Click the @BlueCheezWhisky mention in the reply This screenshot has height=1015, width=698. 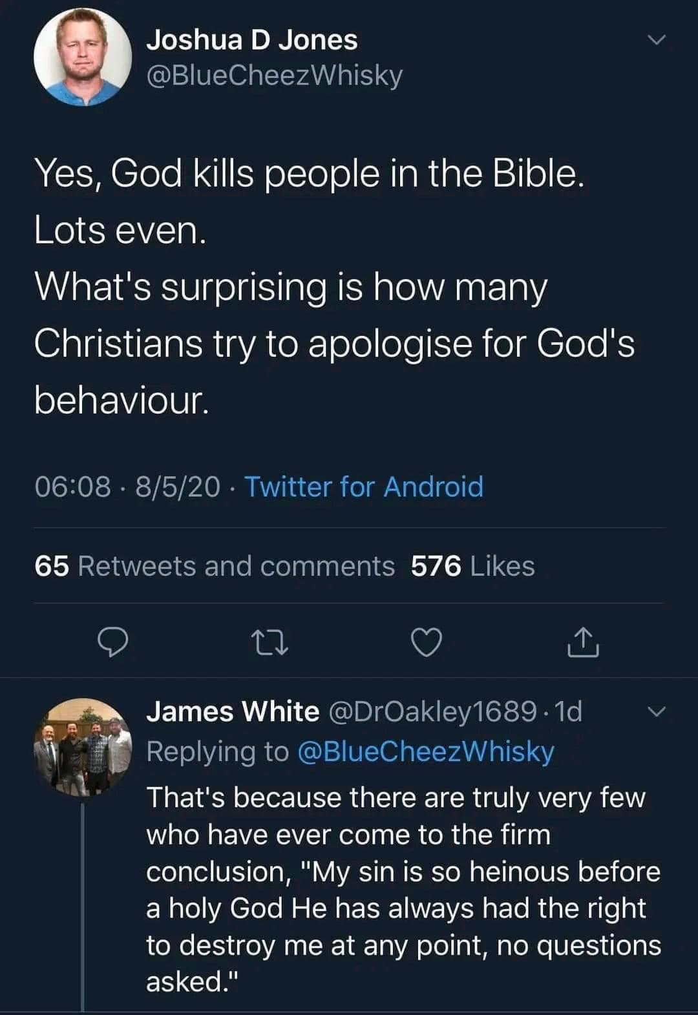(425, 751)
